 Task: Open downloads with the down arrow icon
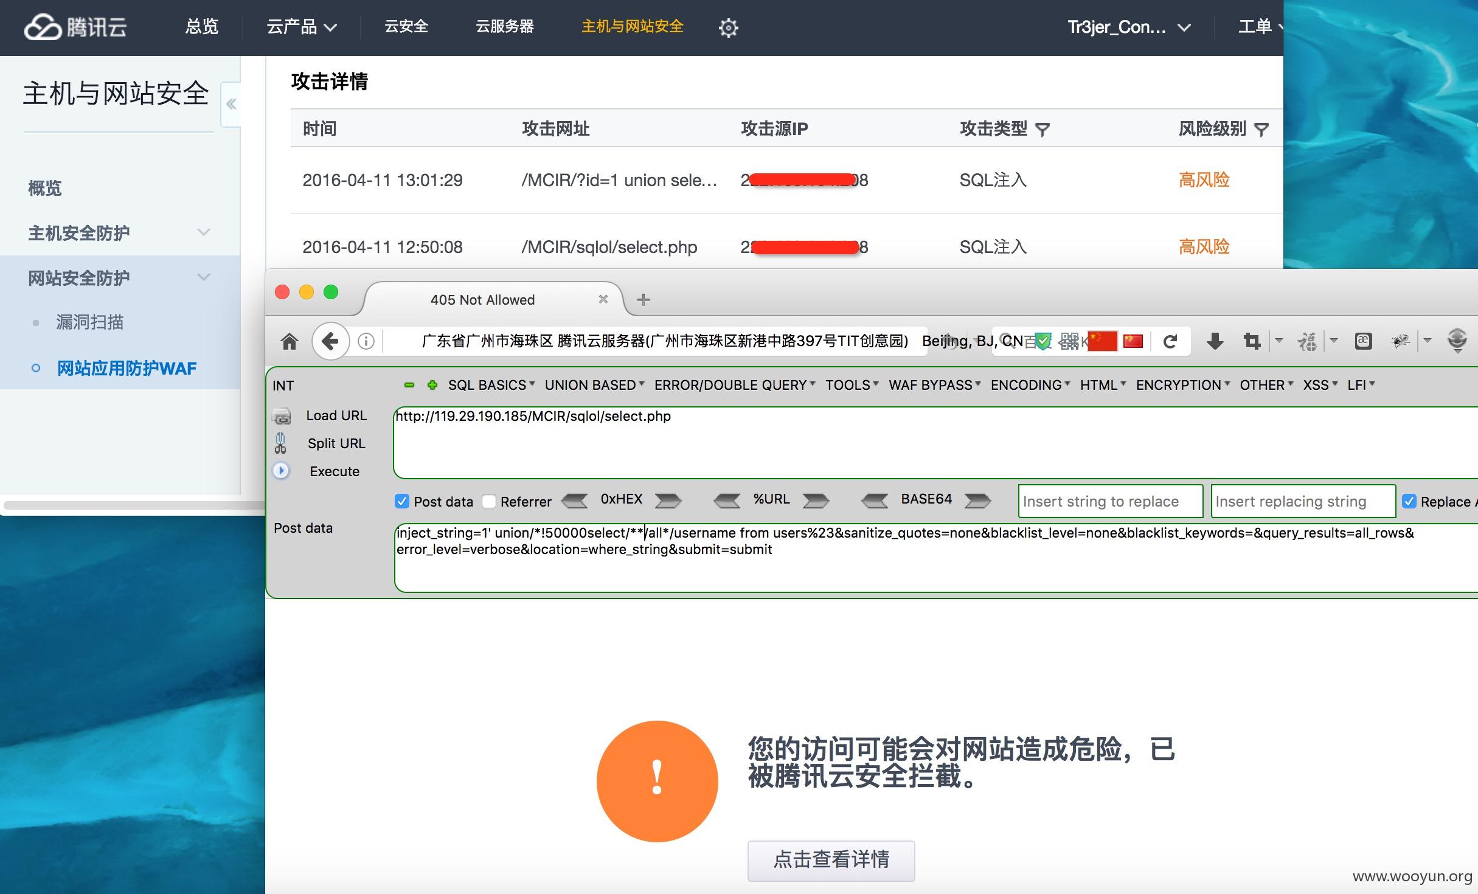pyautogui.click(x=1215, y=341)
